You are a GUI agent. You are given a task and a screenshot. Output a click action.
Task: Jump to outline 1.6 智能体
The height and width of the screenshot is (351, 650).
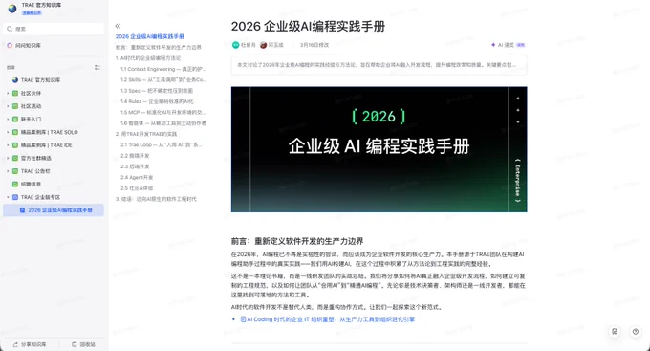163,123
